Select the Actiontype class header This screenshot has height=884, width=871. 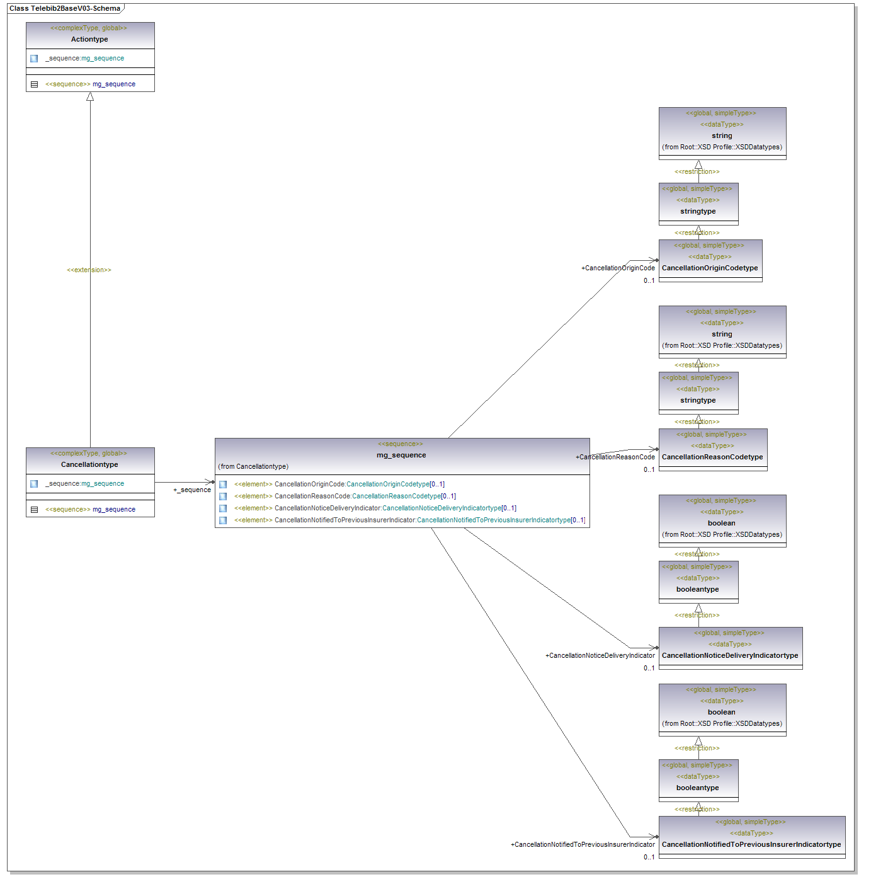pos(89,39)
